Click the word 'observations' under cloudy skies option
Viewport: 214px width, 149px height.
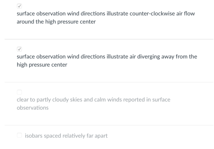point(32,108)
